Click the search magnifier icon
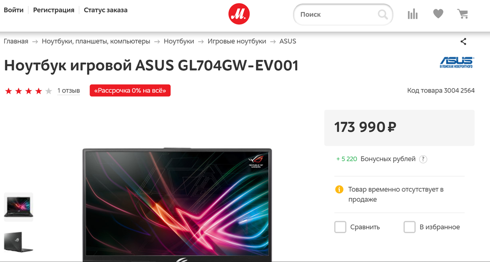 click(382, 14)
